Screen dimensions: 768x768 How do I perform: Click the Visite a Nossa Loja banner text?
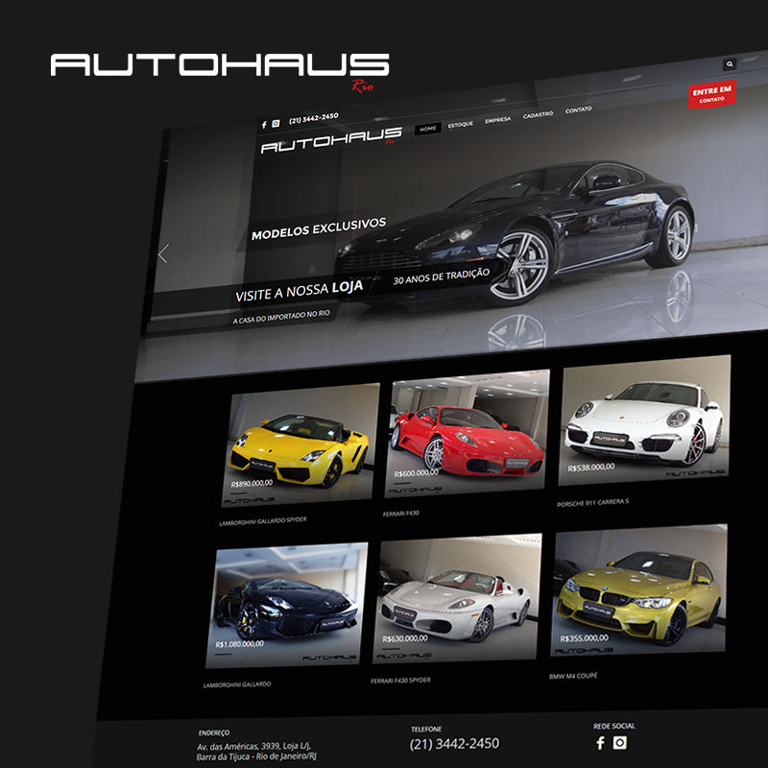tap(299, 291)
